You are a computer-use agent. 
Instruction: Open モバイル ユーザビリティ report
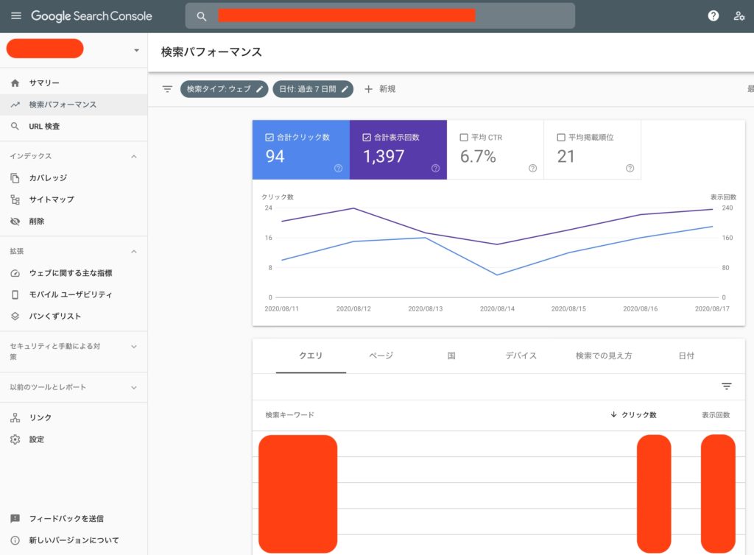click(74, 294)
